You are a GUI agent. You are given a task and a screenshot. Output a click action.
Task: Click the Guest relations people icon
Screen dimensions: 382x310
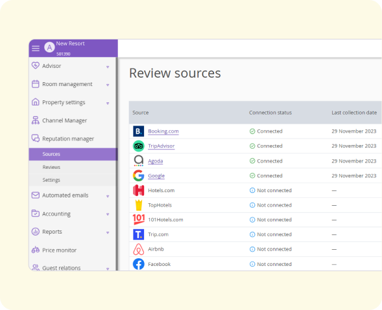[35, 267]
